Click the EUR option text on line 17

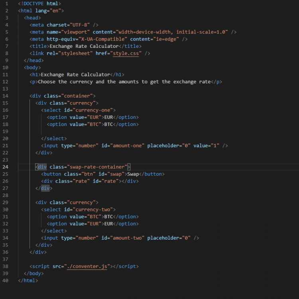108,117
